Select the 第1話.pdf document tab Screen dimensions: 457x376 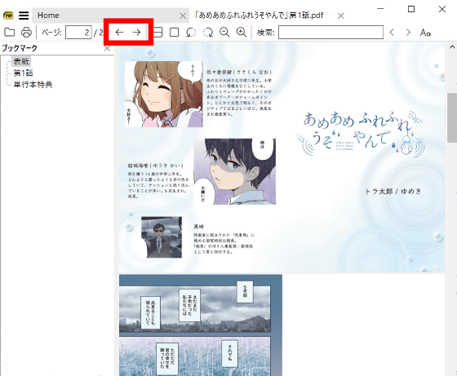click(259, 15)
